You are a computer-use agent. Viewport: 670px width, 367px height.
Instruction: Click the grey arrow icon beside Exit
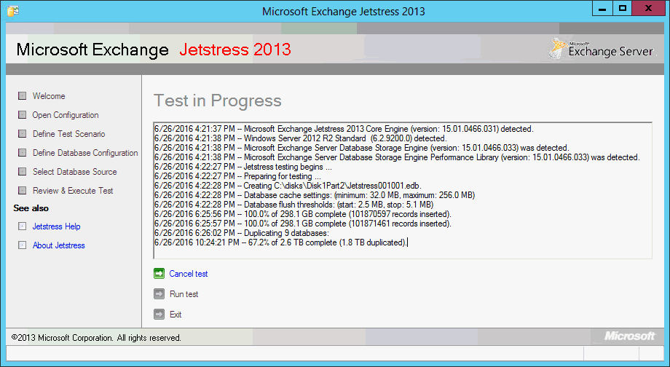pyautogui.click(x=159, y=315)
